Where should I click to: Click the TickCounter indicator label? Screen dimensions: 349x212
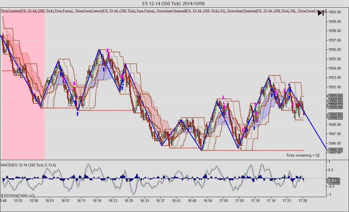[37, 11]
